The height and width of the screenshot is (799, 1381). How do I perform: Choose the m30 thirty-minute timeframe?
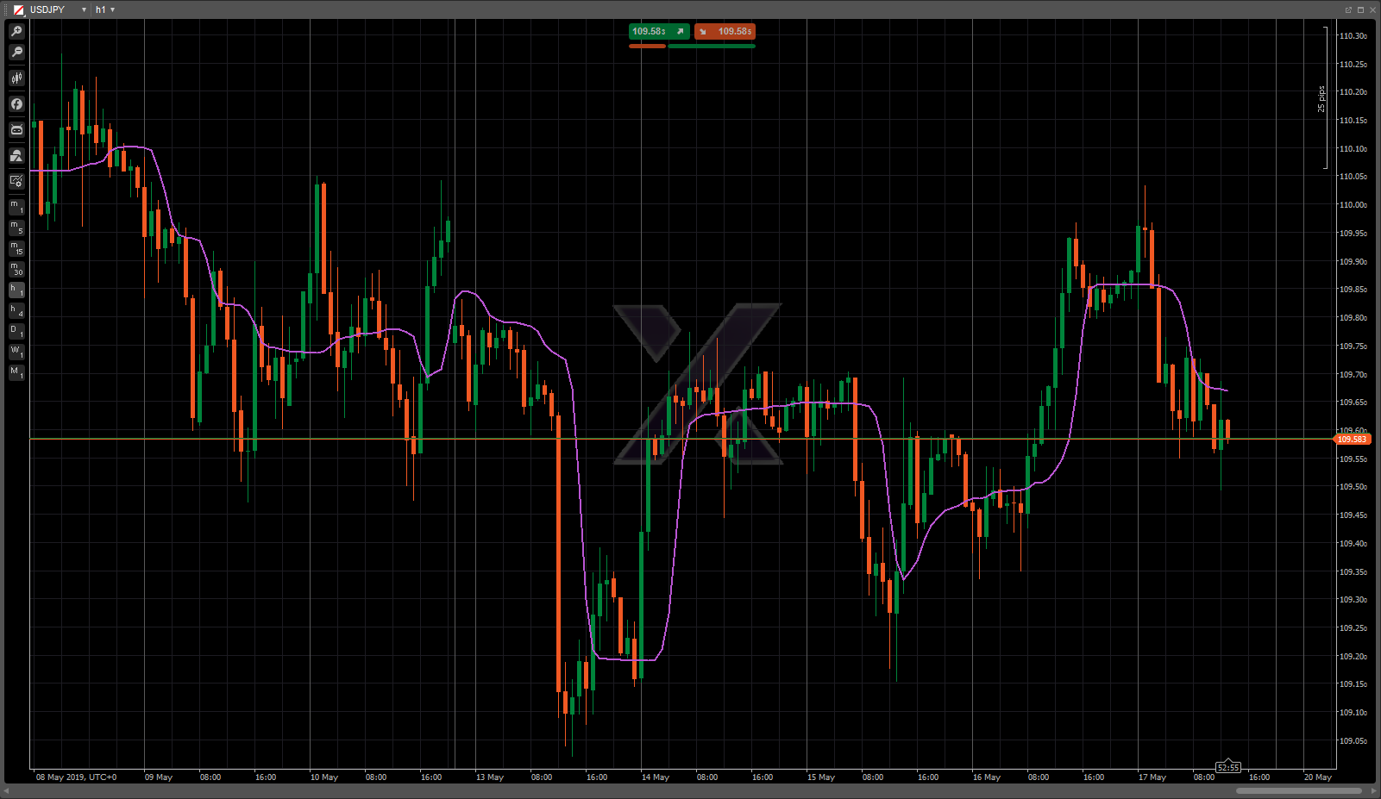pyautogui.click(x=16, y=269)
